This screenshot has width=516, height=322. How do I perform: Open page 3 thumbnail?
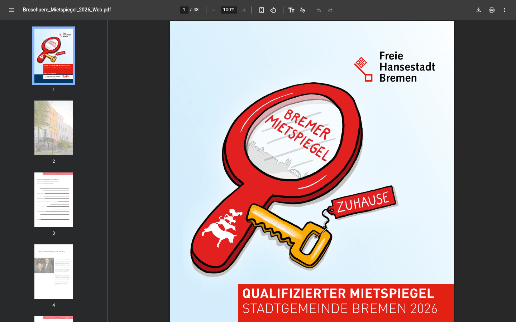54,200
